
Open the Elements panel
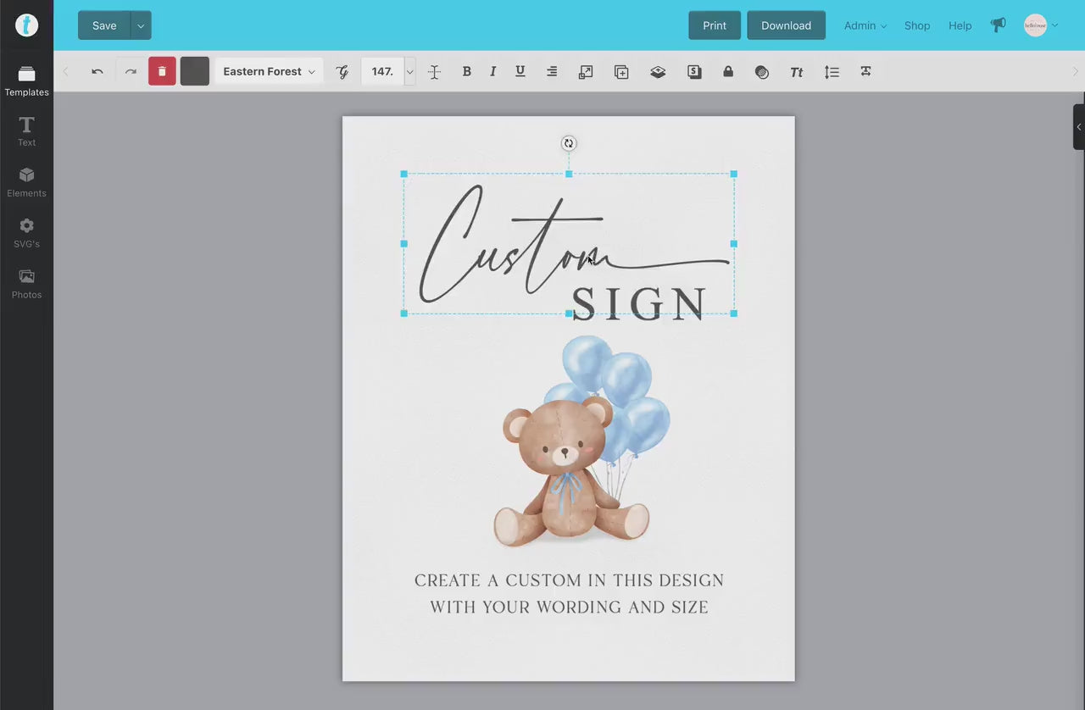26,183
